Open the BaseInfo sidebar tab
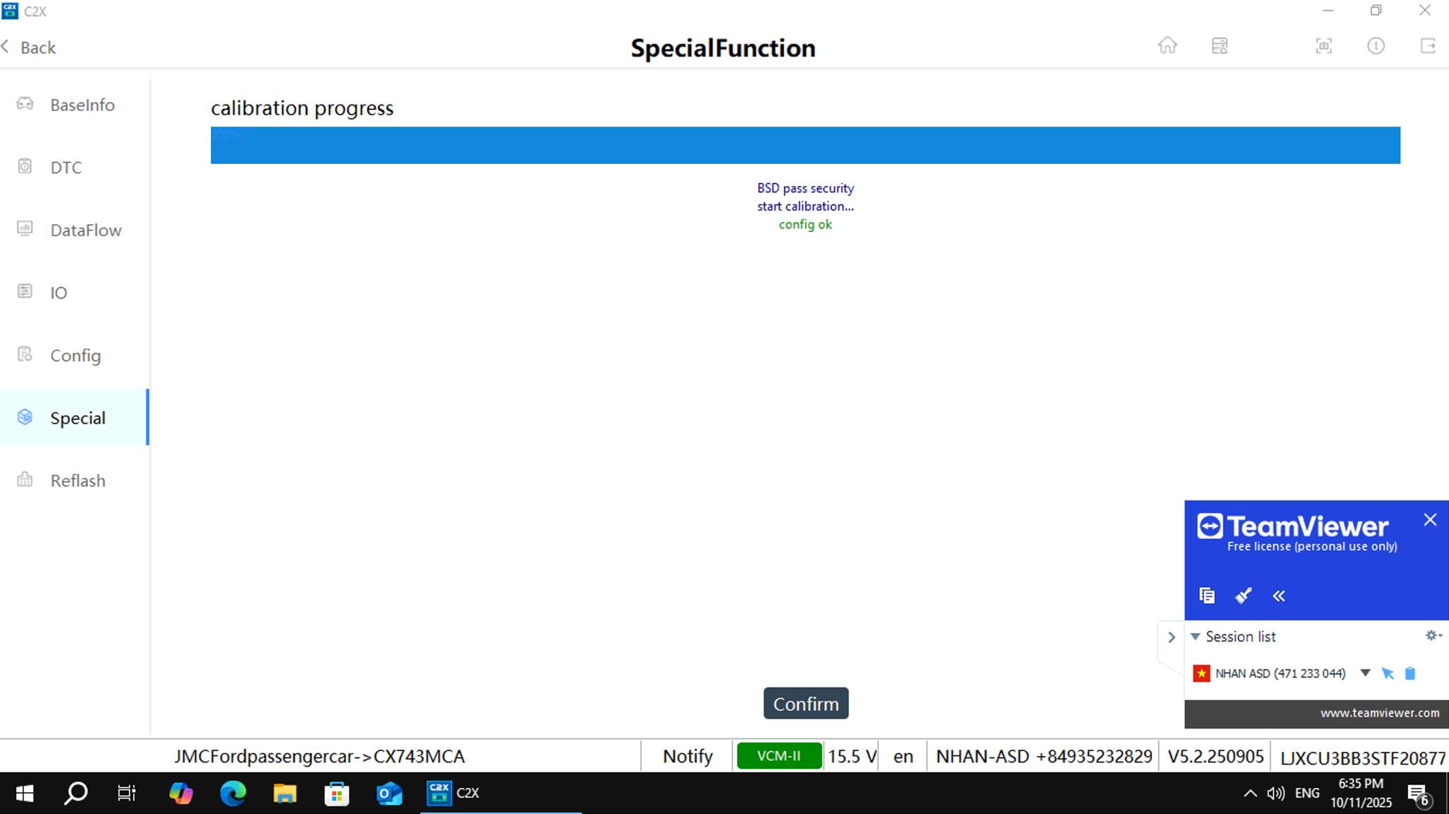The height and width of the screenshot is (814, 1449). coord(74,105)
